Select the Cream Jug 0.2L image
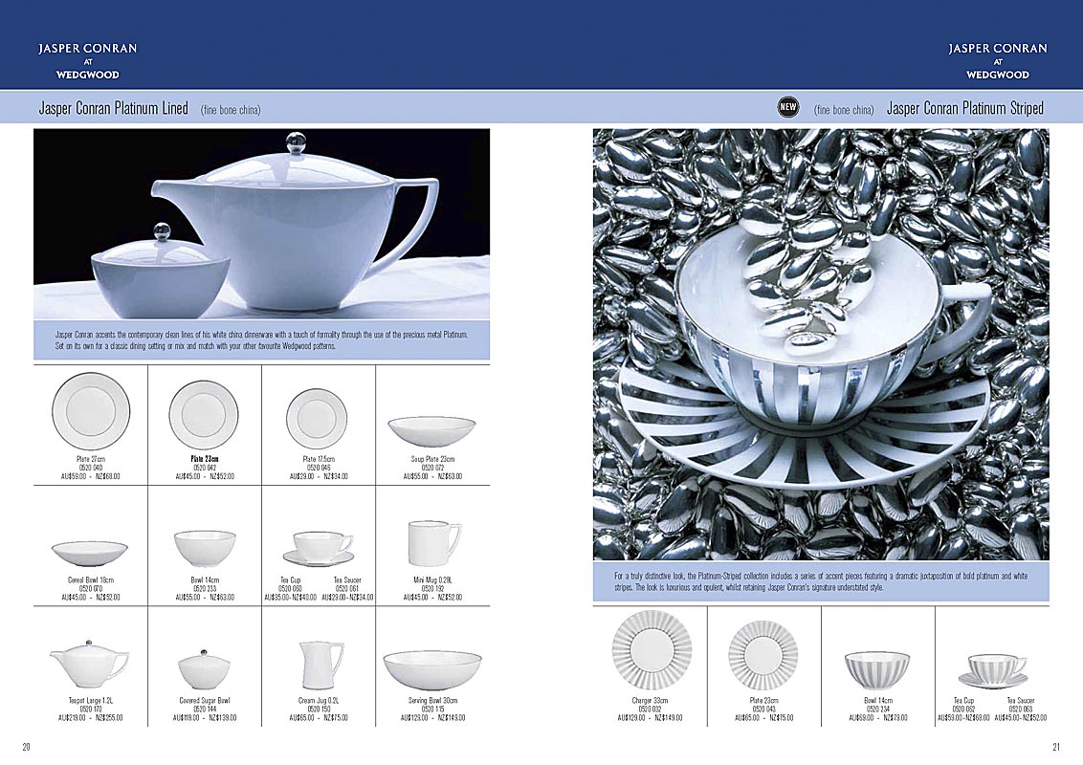 point(319,660)
